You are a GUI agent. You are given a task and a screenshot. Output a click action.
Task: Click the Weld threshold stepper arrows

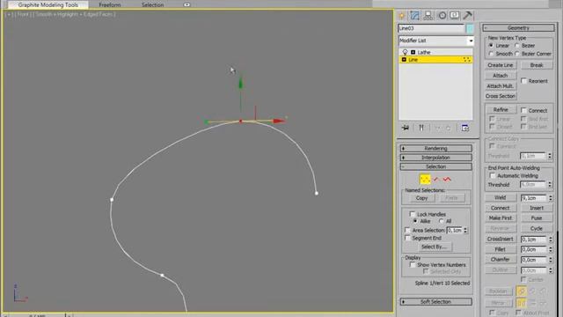point(550,198)
